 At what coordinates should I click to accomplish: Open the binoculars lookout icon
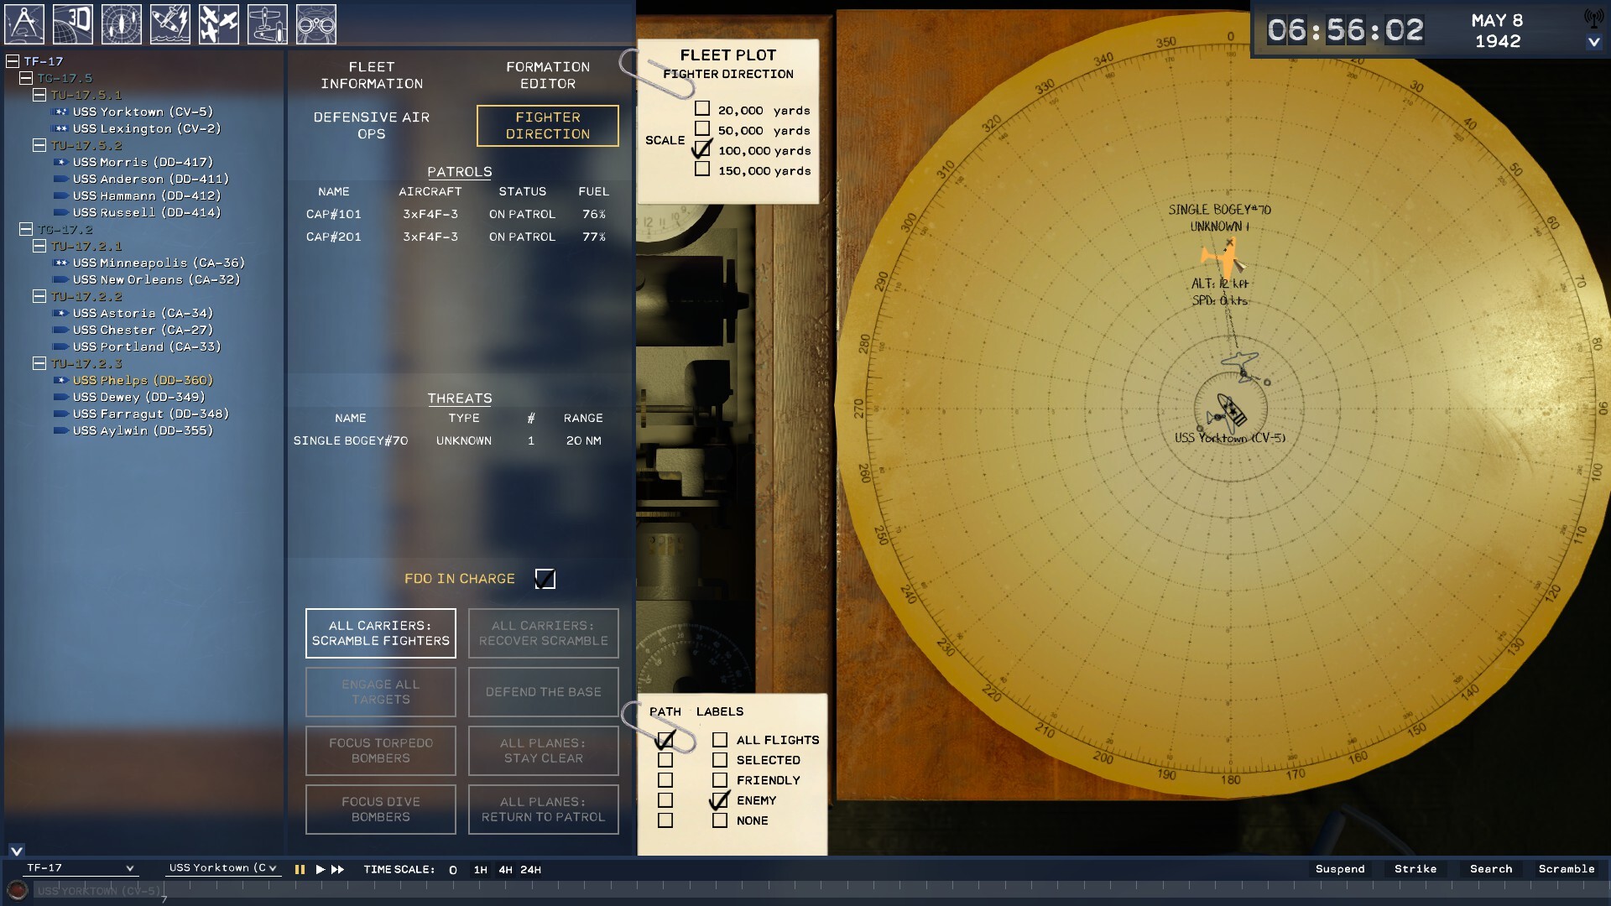pyautogui.click(x=316, y=24)
